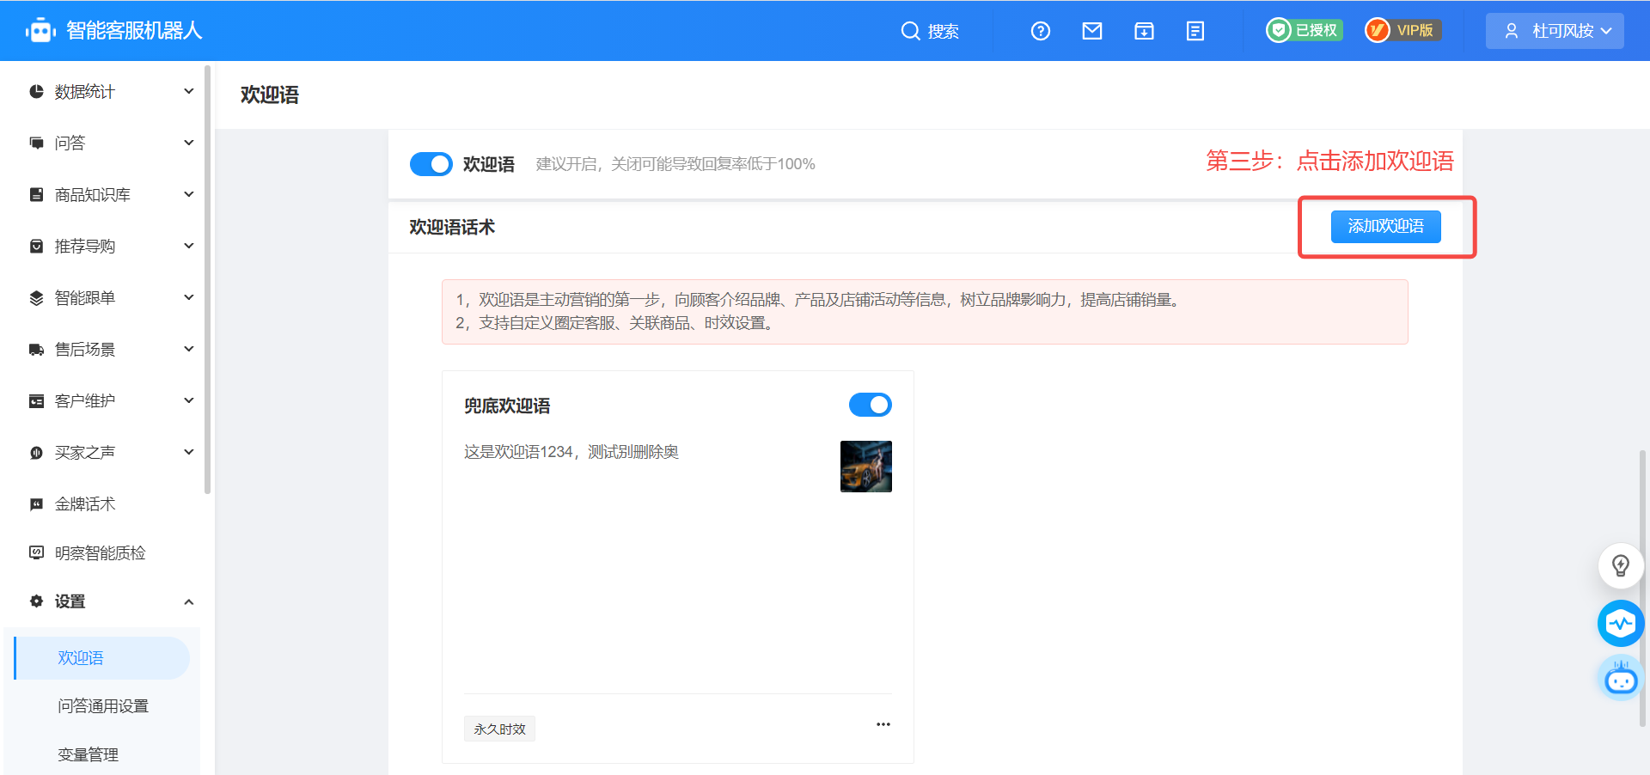The image size is (1650, 775).
Task: Click the user avatar icon beside 杜可风按
Action: [x=1512, y=31]
